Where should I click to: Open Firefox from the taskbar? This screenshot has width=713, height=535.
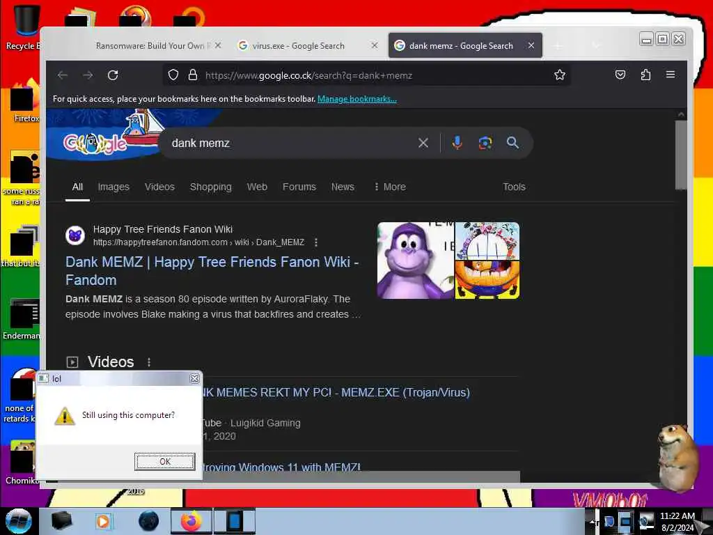(191, 521)
